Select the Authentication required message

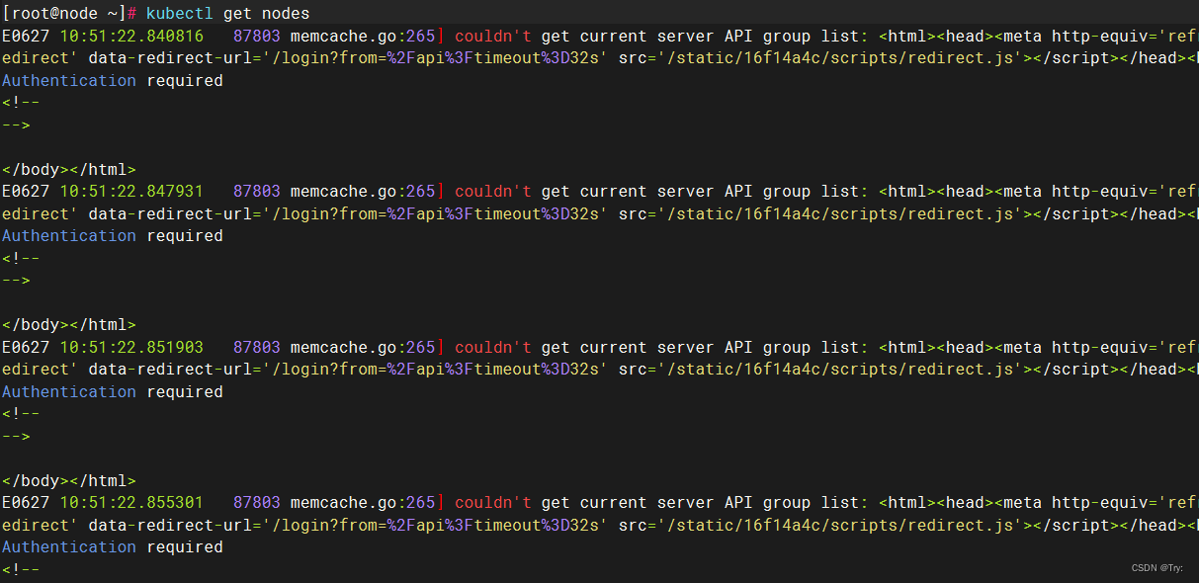click(116, 80)
